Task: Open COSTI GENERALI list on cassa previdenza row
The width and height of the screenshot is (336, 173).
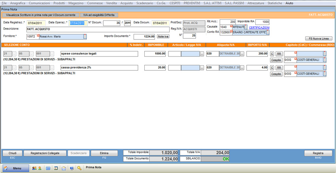Action: pyautogui.click(x=325, y=74)
